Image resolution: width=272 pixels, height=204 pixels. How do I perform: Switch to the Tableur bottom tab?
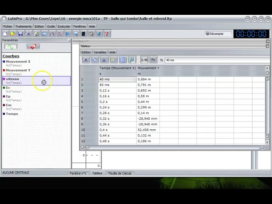pos(97,173)
